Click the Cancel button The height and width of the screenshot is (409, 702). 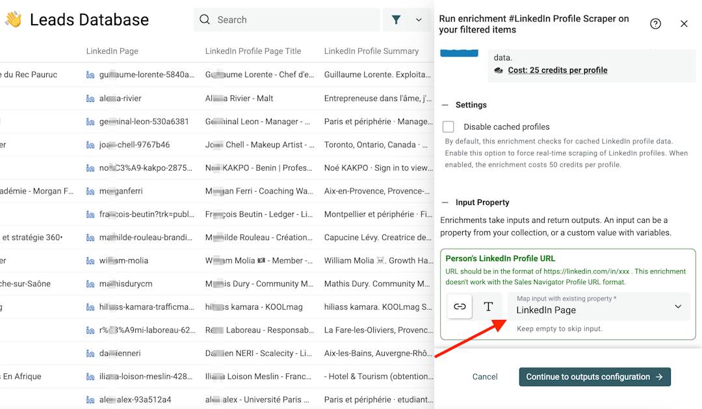(484, 377)
